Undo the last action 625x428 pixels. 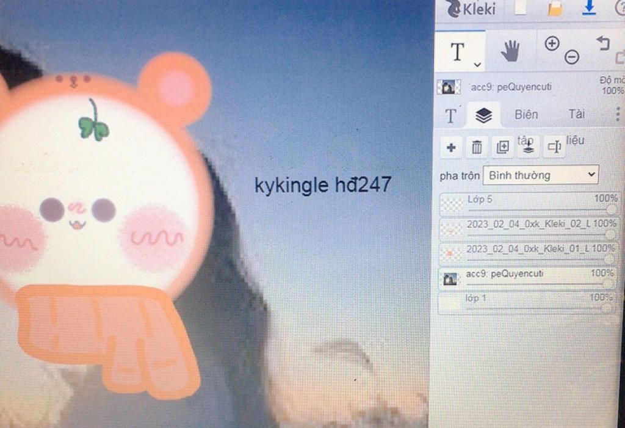coord(604,43)
